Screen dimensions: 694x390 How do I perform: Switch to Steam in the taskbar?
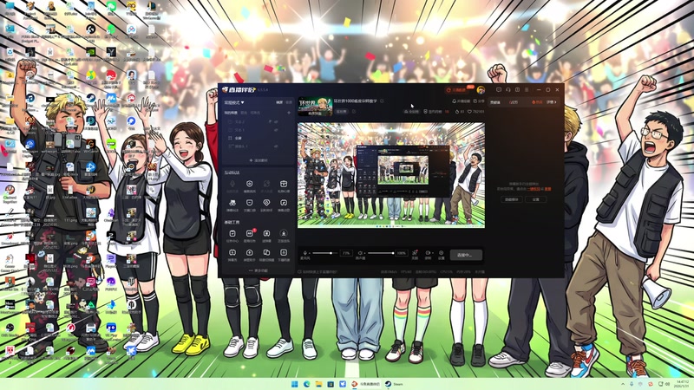[394, 384]
